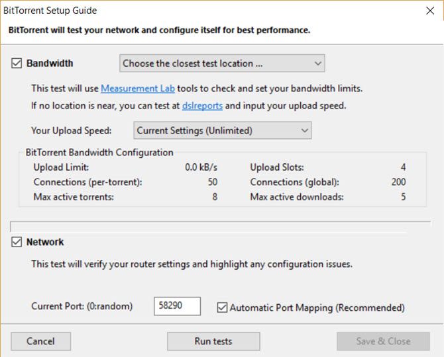Open the closest test location dropdown

coord(222,63)
